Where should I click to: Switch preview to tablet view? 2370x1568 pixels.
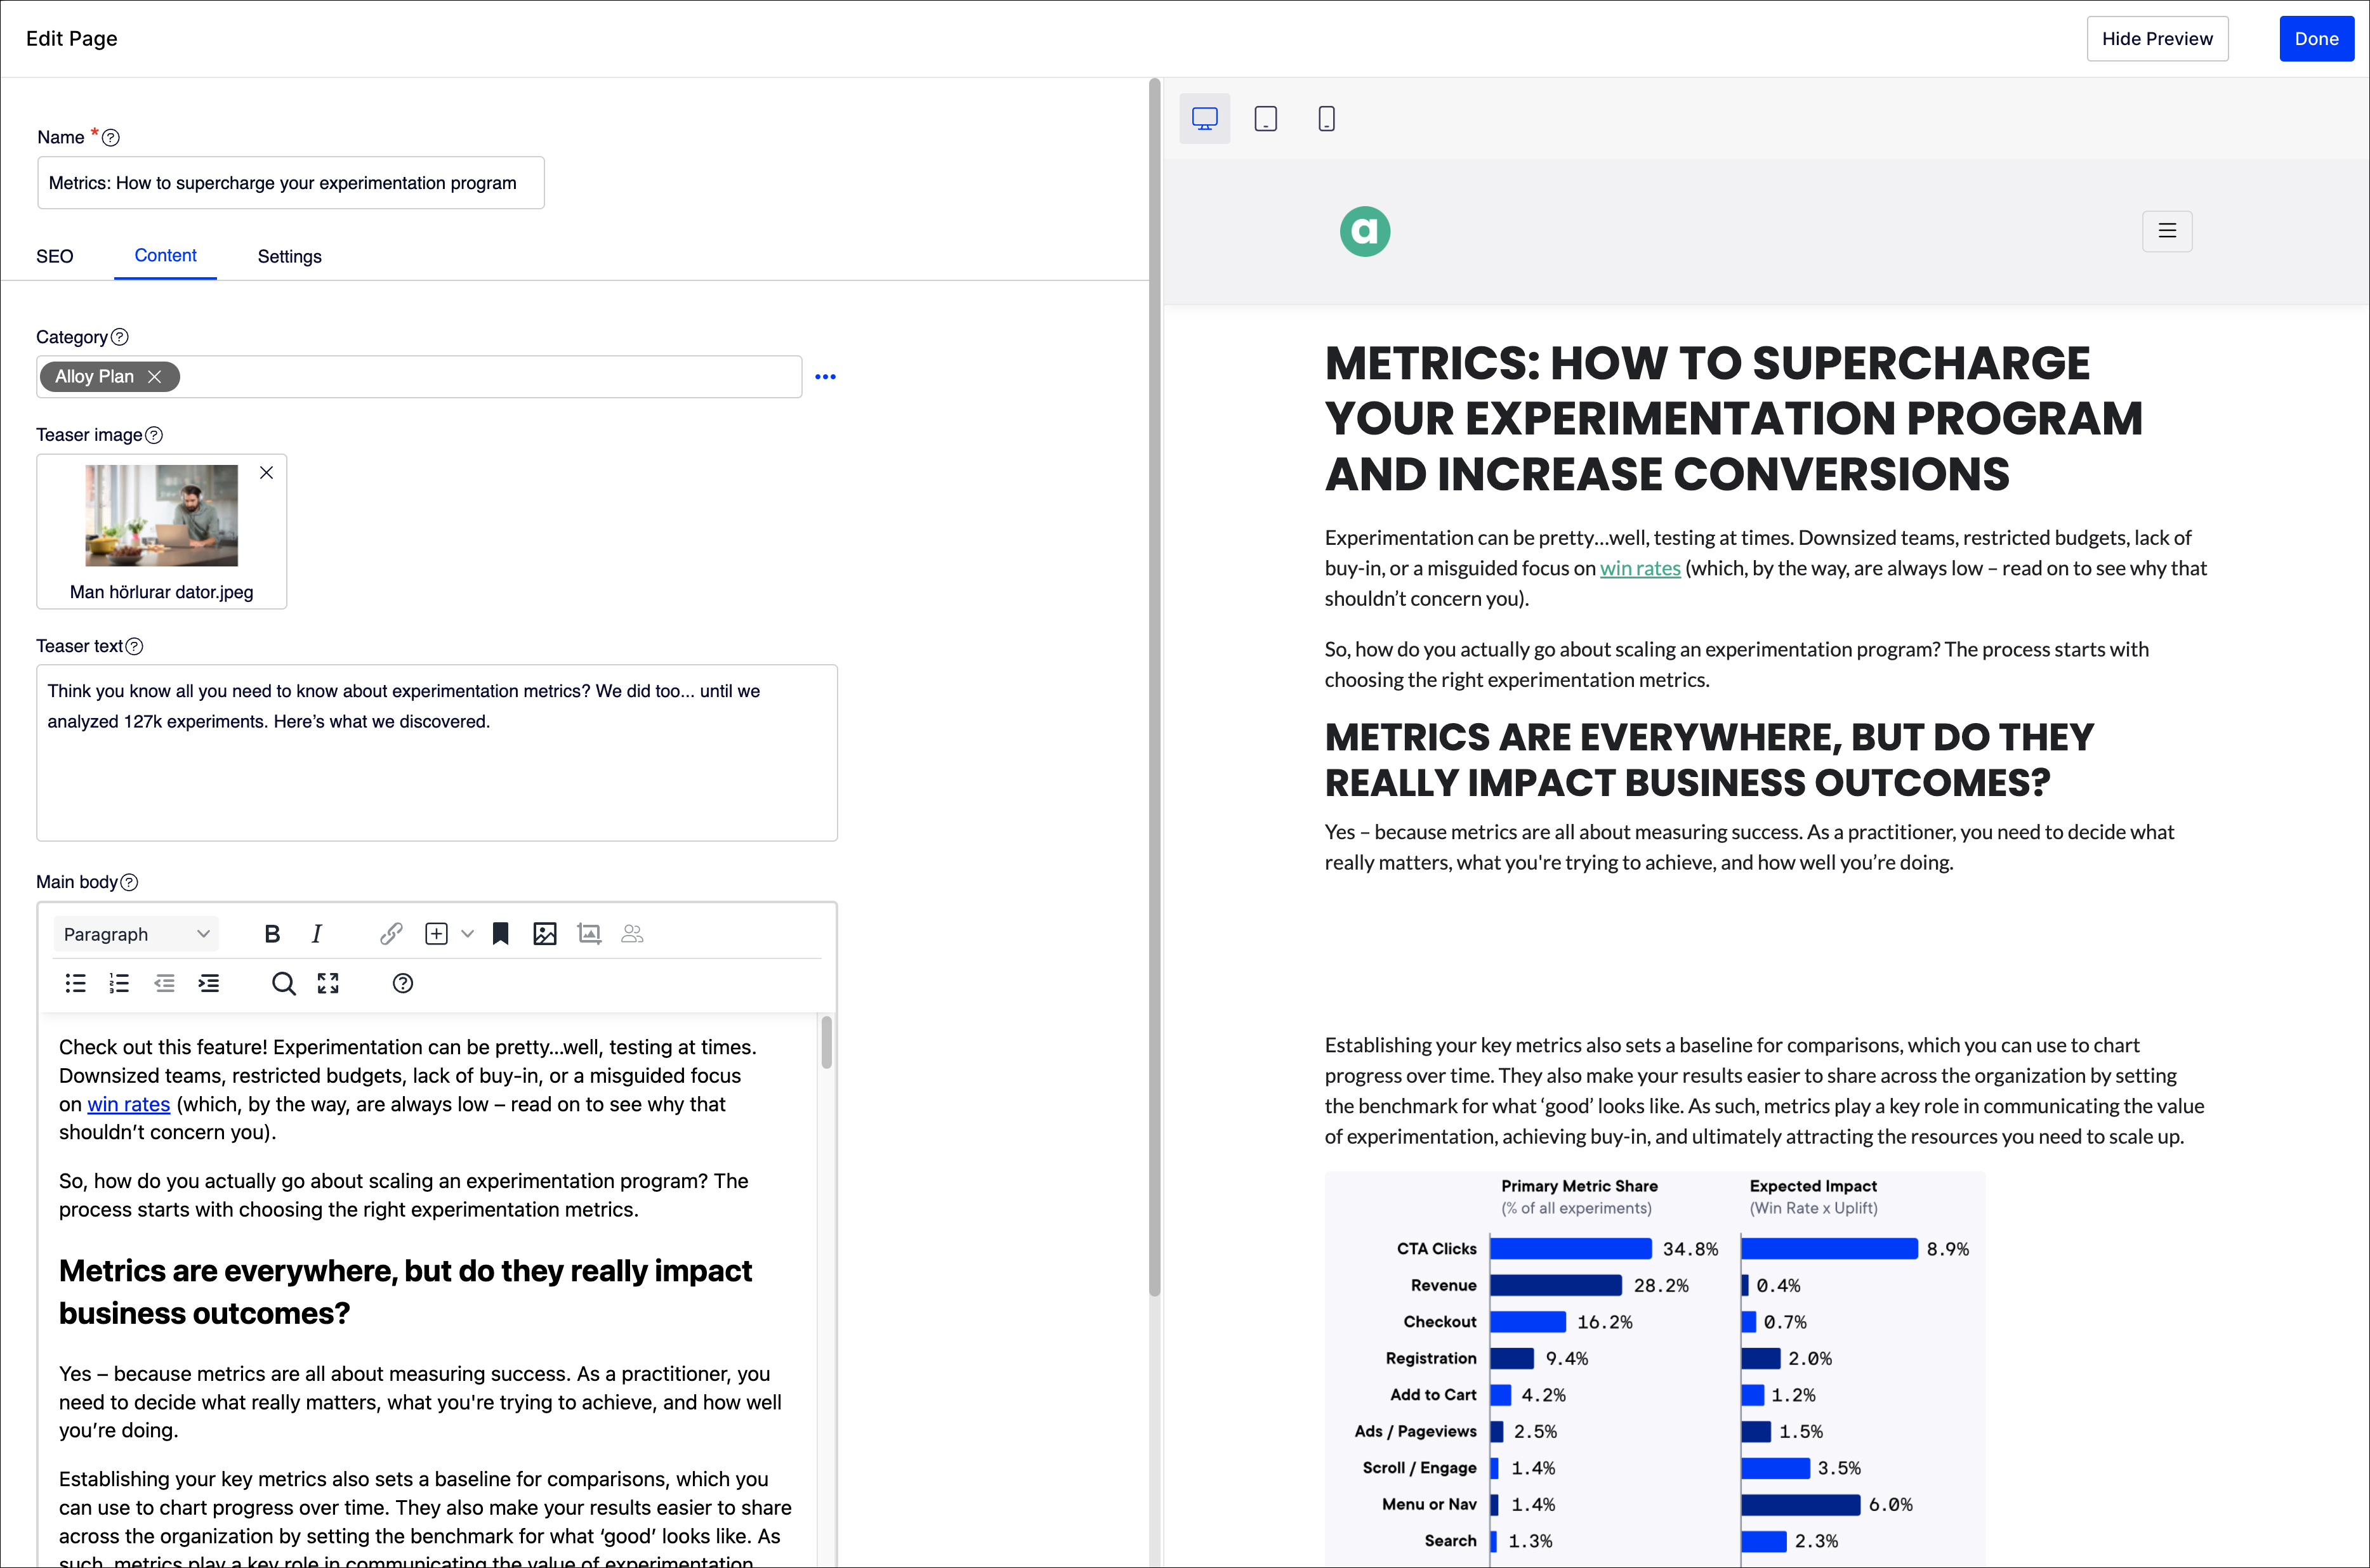(1265, 119)
